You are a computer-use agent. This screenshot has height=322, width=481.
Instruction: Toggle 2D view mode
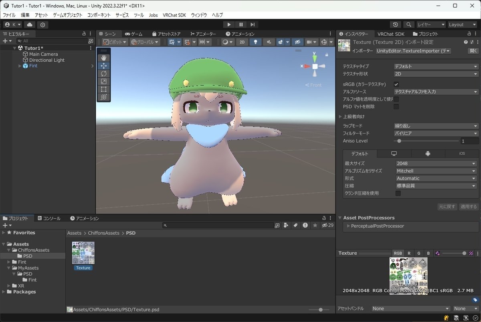[x=242, y=42]
